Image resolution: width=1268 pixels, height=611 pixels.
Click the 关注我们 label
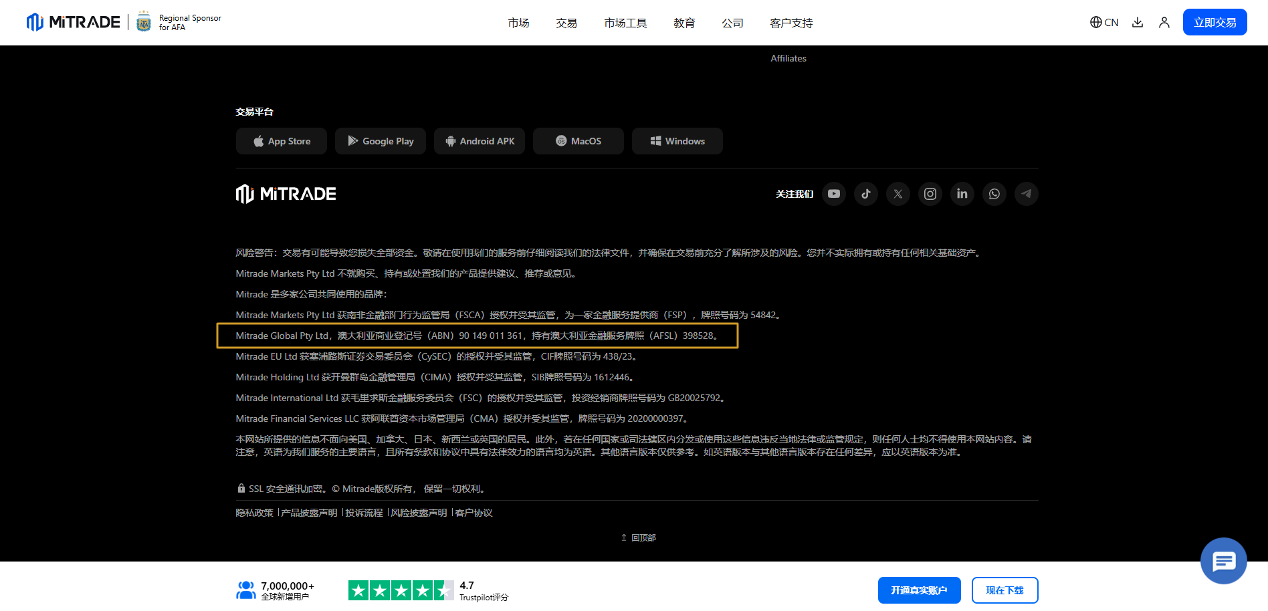795,194
